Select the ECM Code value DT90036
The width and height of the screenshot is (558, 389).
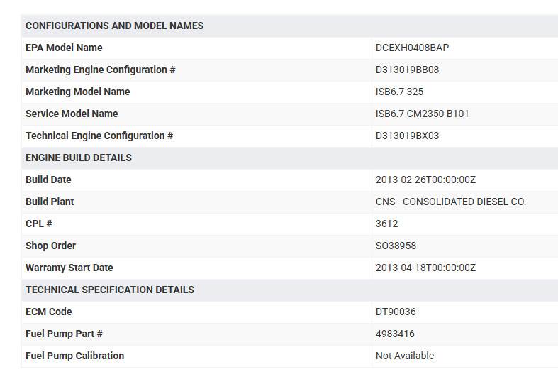pos(396,312)
